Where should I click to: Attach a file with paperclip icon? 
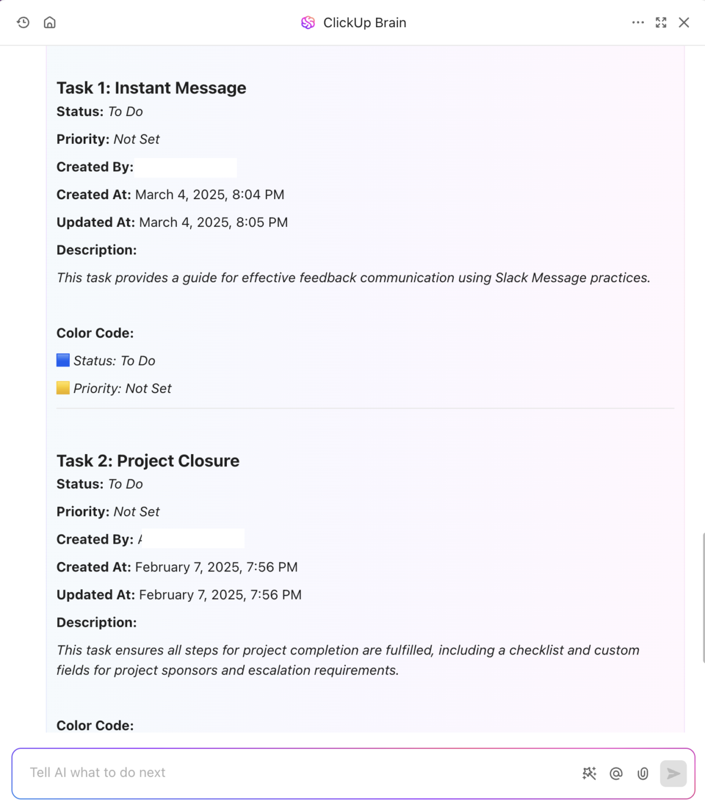coord(643,773)
